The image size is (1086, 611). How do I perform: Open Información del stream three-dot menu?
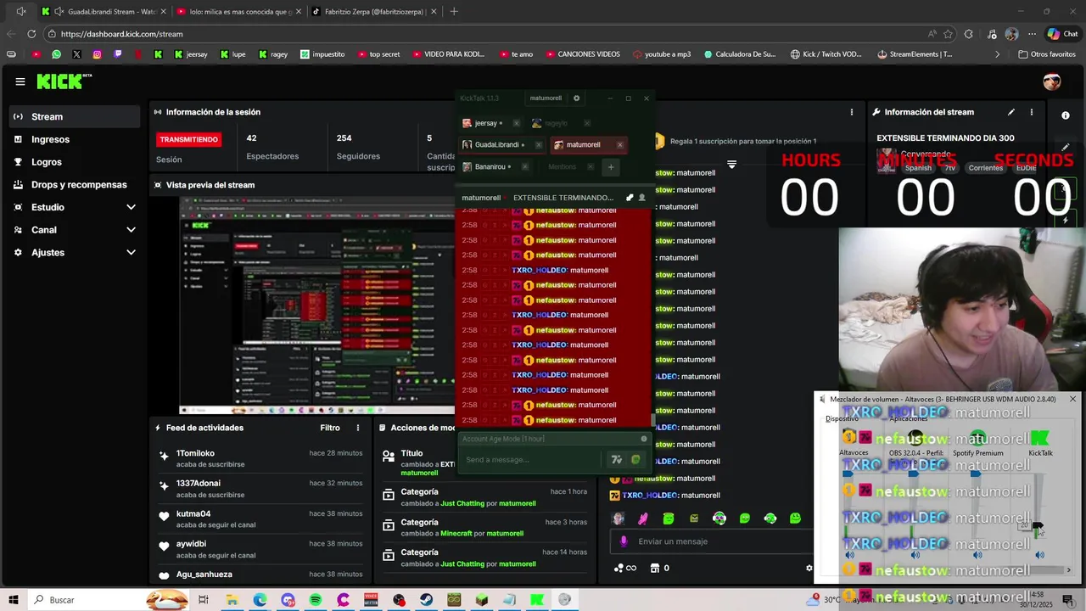(x=1032, y=112)
